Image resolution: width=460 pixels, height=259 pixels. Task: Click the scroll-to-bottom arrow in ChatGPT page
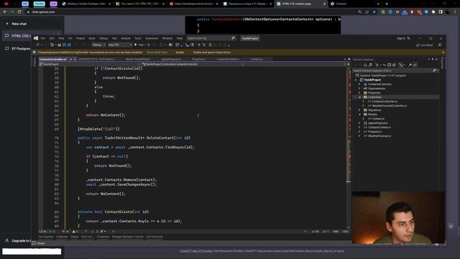[451, 226]
